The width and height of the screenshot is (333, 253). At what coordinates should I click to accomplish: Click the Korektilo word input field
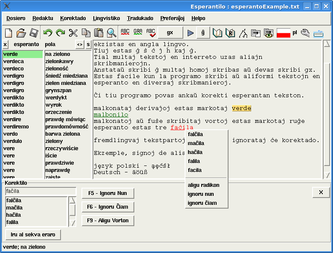tap(41, 192)
